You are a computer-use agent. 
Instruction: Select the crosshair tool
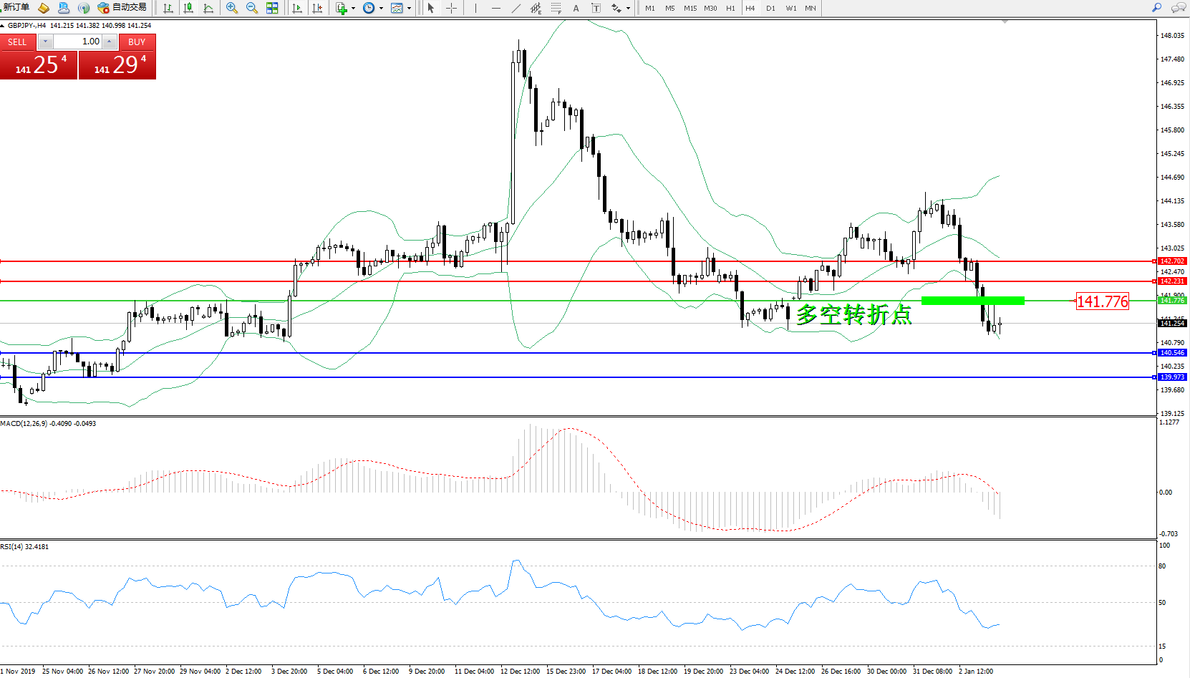tap(452, 8)
